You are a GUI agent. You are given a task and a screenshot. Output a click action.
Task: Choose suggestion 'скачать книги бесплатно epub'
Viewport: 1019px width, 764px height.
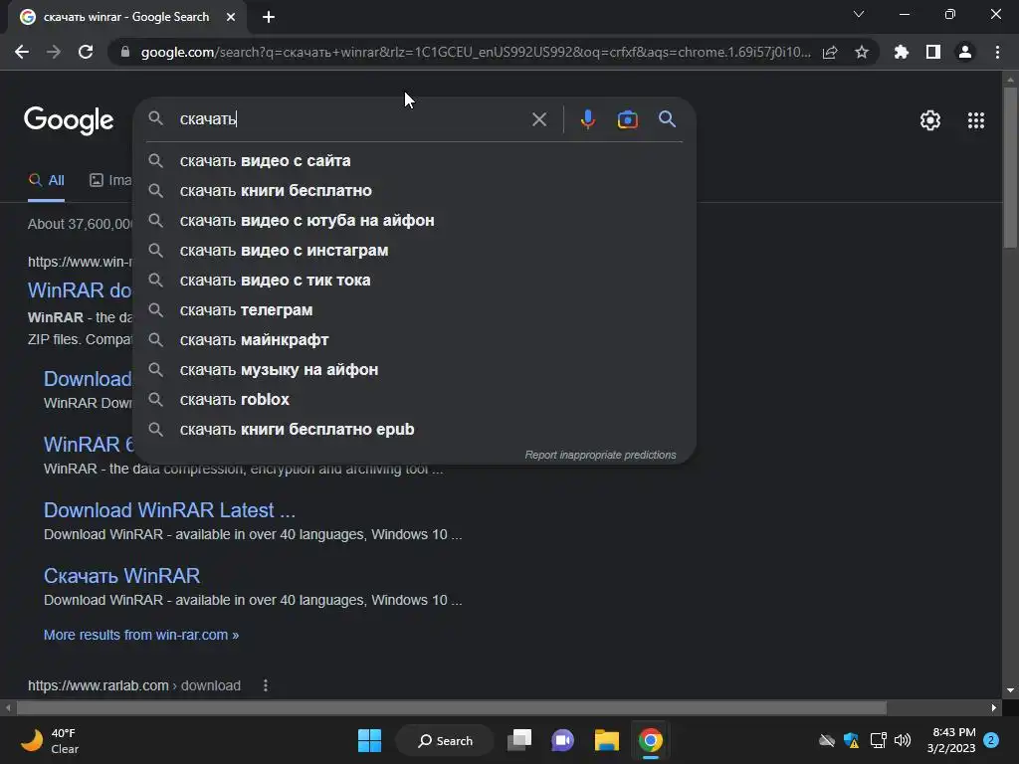[x=415, y=430]
